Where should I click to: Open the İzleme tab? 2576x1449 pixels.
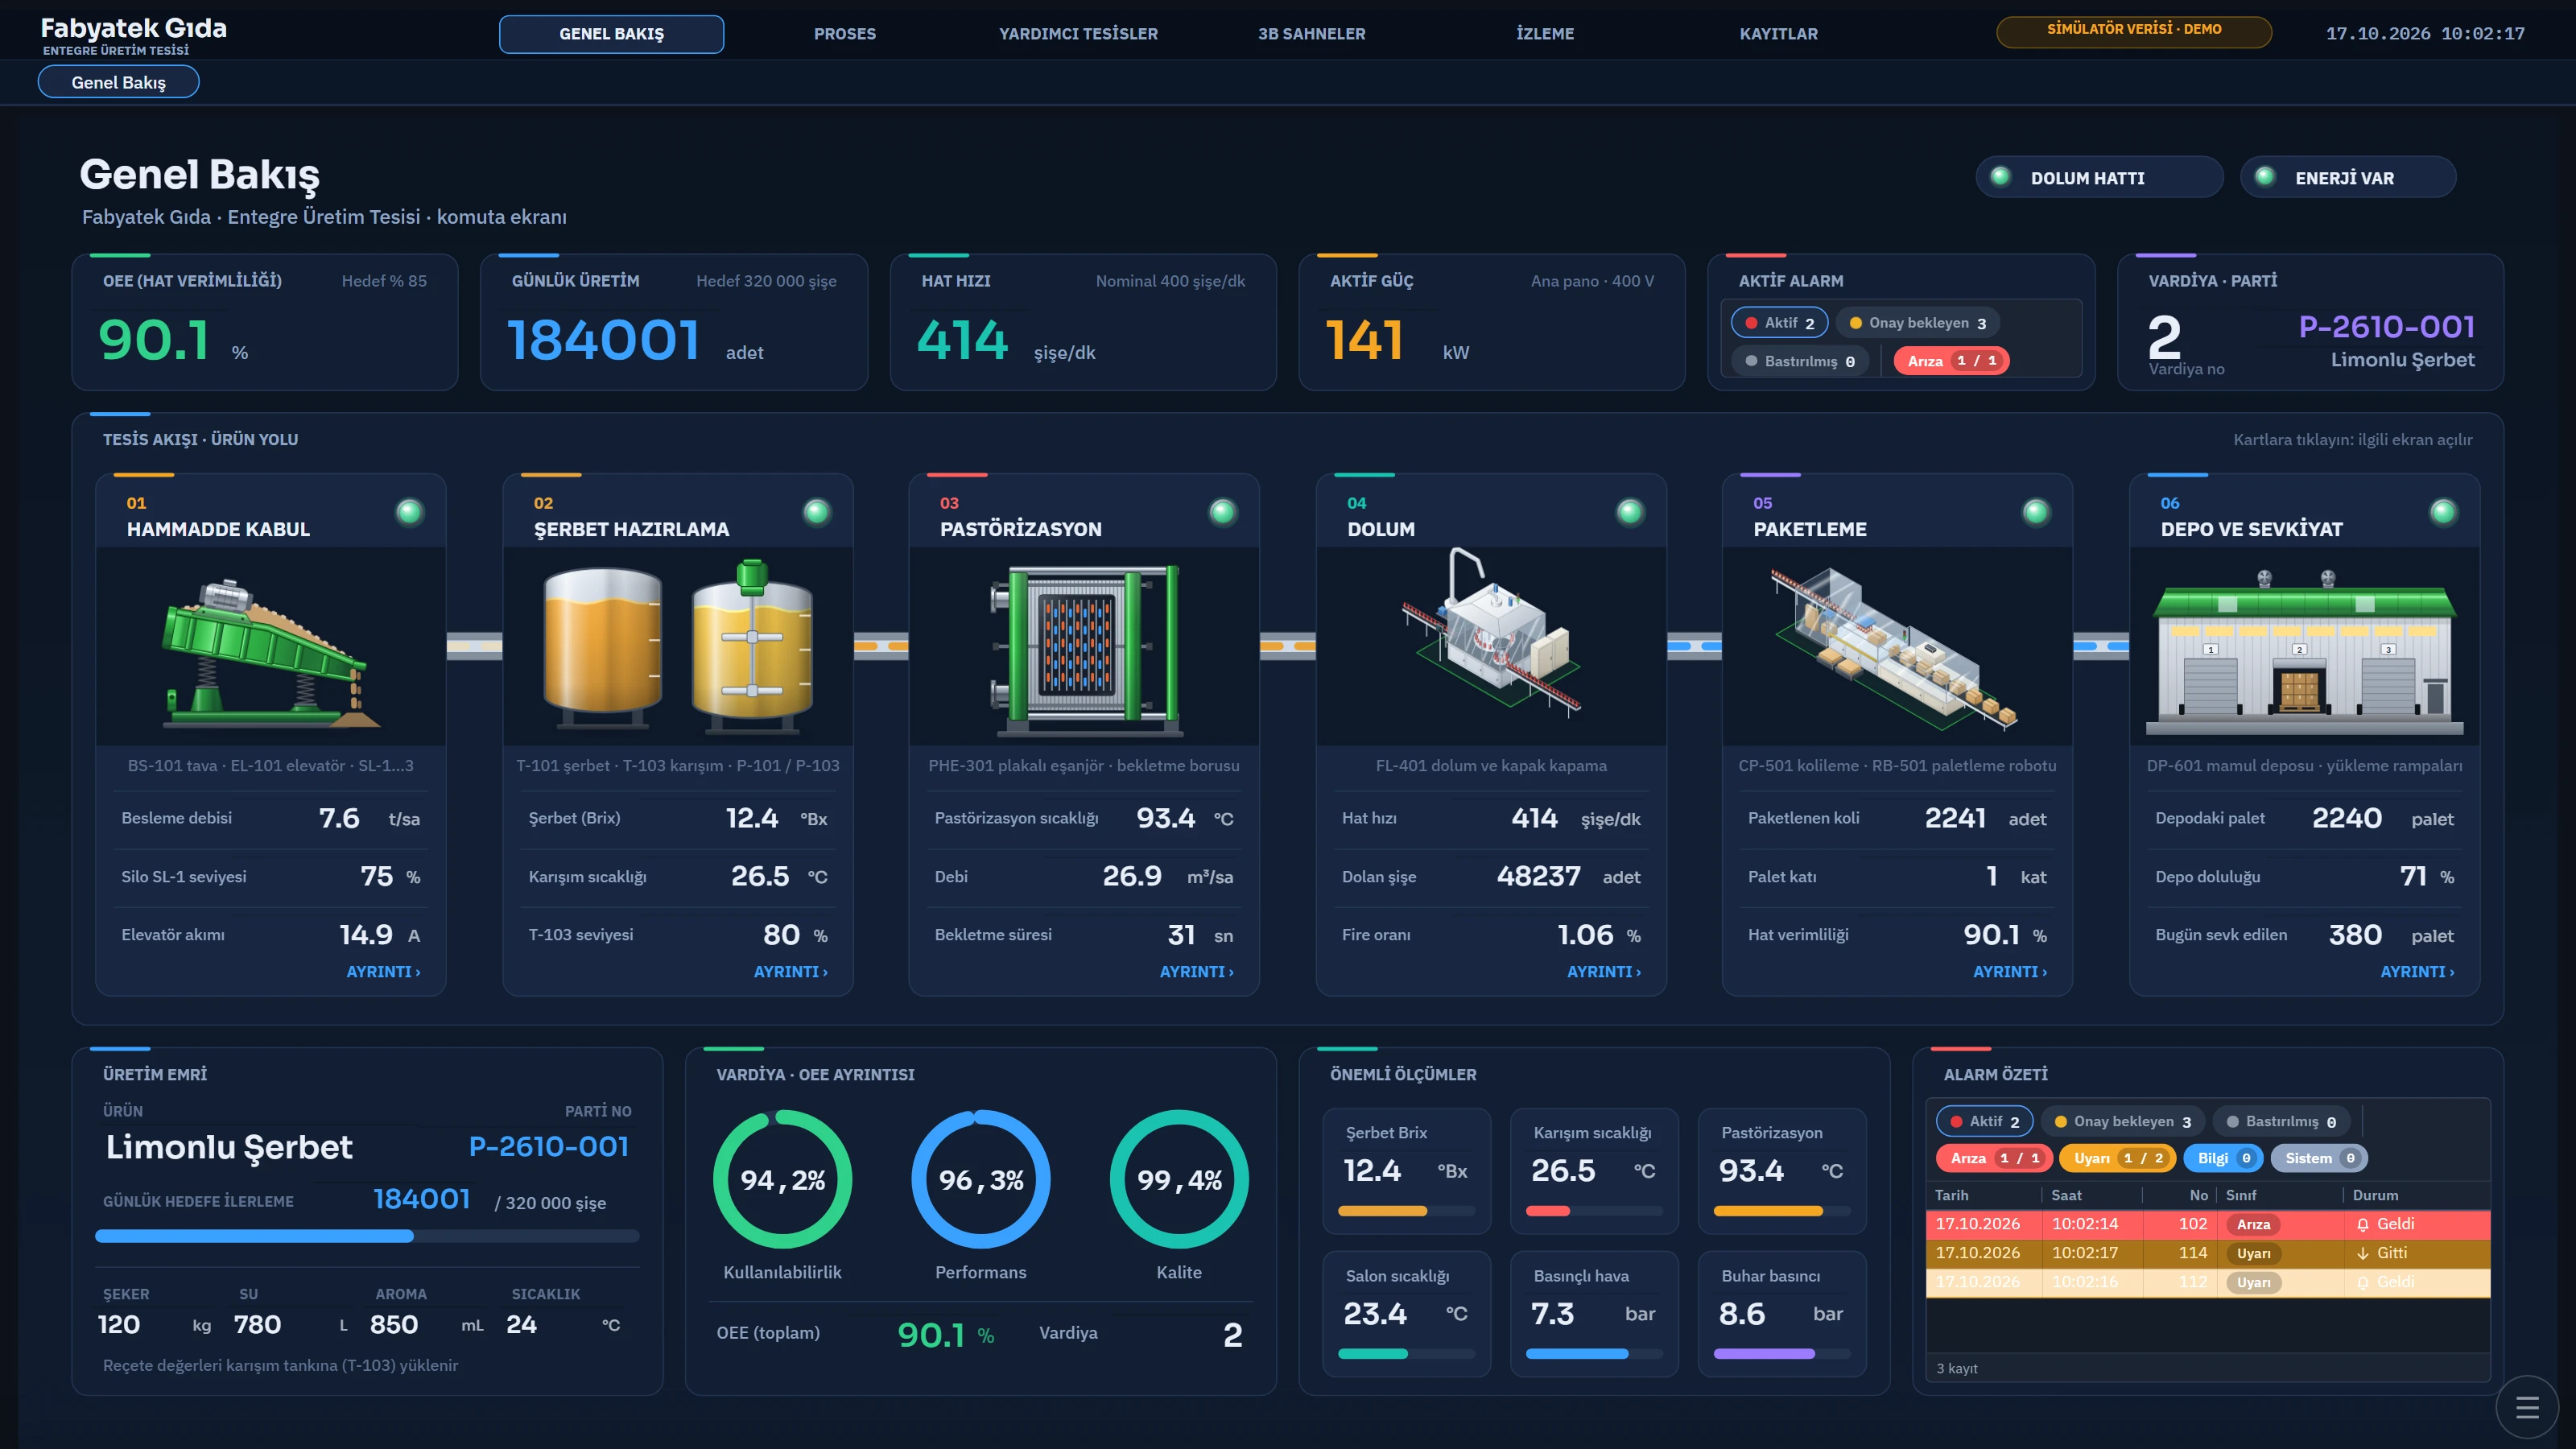pos(1544,34)
